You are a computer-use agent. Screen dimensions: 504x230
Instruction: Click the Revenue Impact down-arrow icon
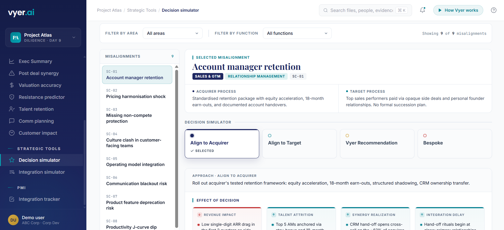coord(199,215)
